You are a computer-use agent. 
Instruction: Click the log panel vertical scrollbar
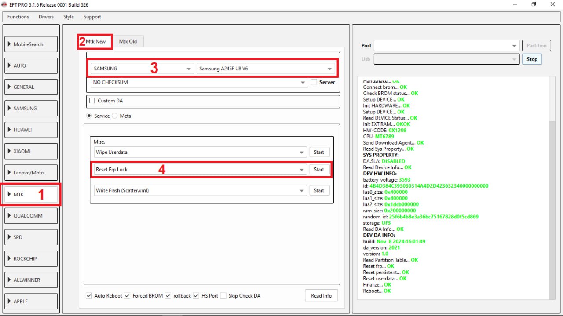tap(552, 188)
